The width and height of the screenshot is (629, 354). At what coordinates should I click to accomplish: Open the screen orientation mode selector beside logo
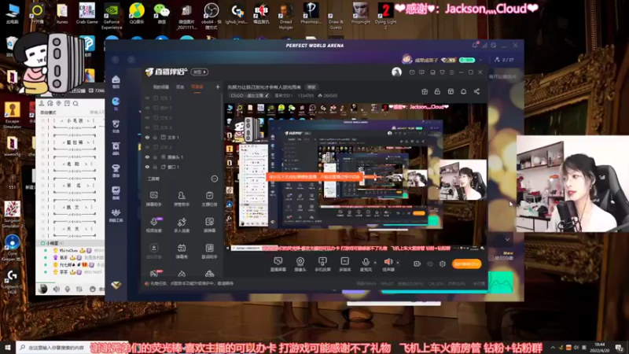(x=200, y=72)
